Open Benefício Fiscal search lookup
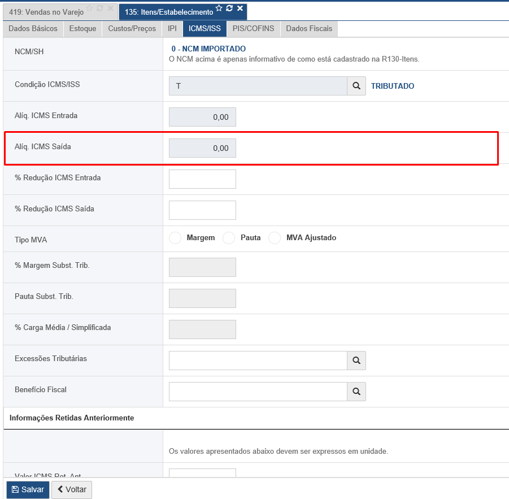 [356, 392]
